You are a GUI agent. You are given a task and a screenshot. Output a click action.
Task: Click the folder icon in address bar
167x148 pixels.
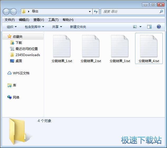(23, 11)
